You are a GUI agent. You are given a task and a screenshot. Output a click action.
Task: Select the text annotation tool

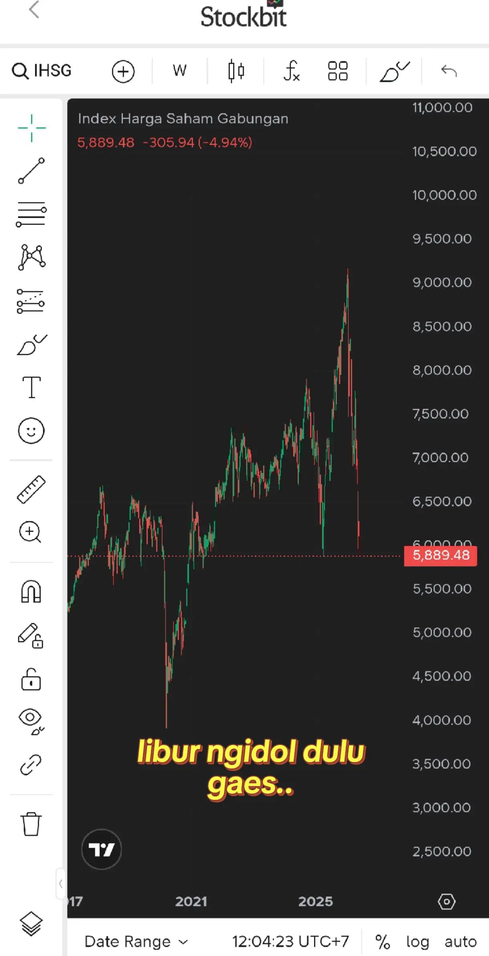point(31,387)
